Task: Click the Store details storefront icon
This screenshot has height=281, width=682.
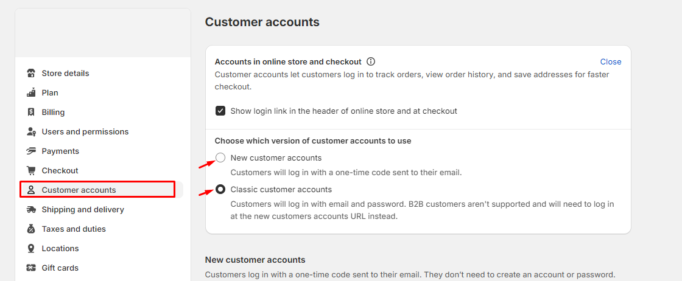Action: click(x=31, y=74)
